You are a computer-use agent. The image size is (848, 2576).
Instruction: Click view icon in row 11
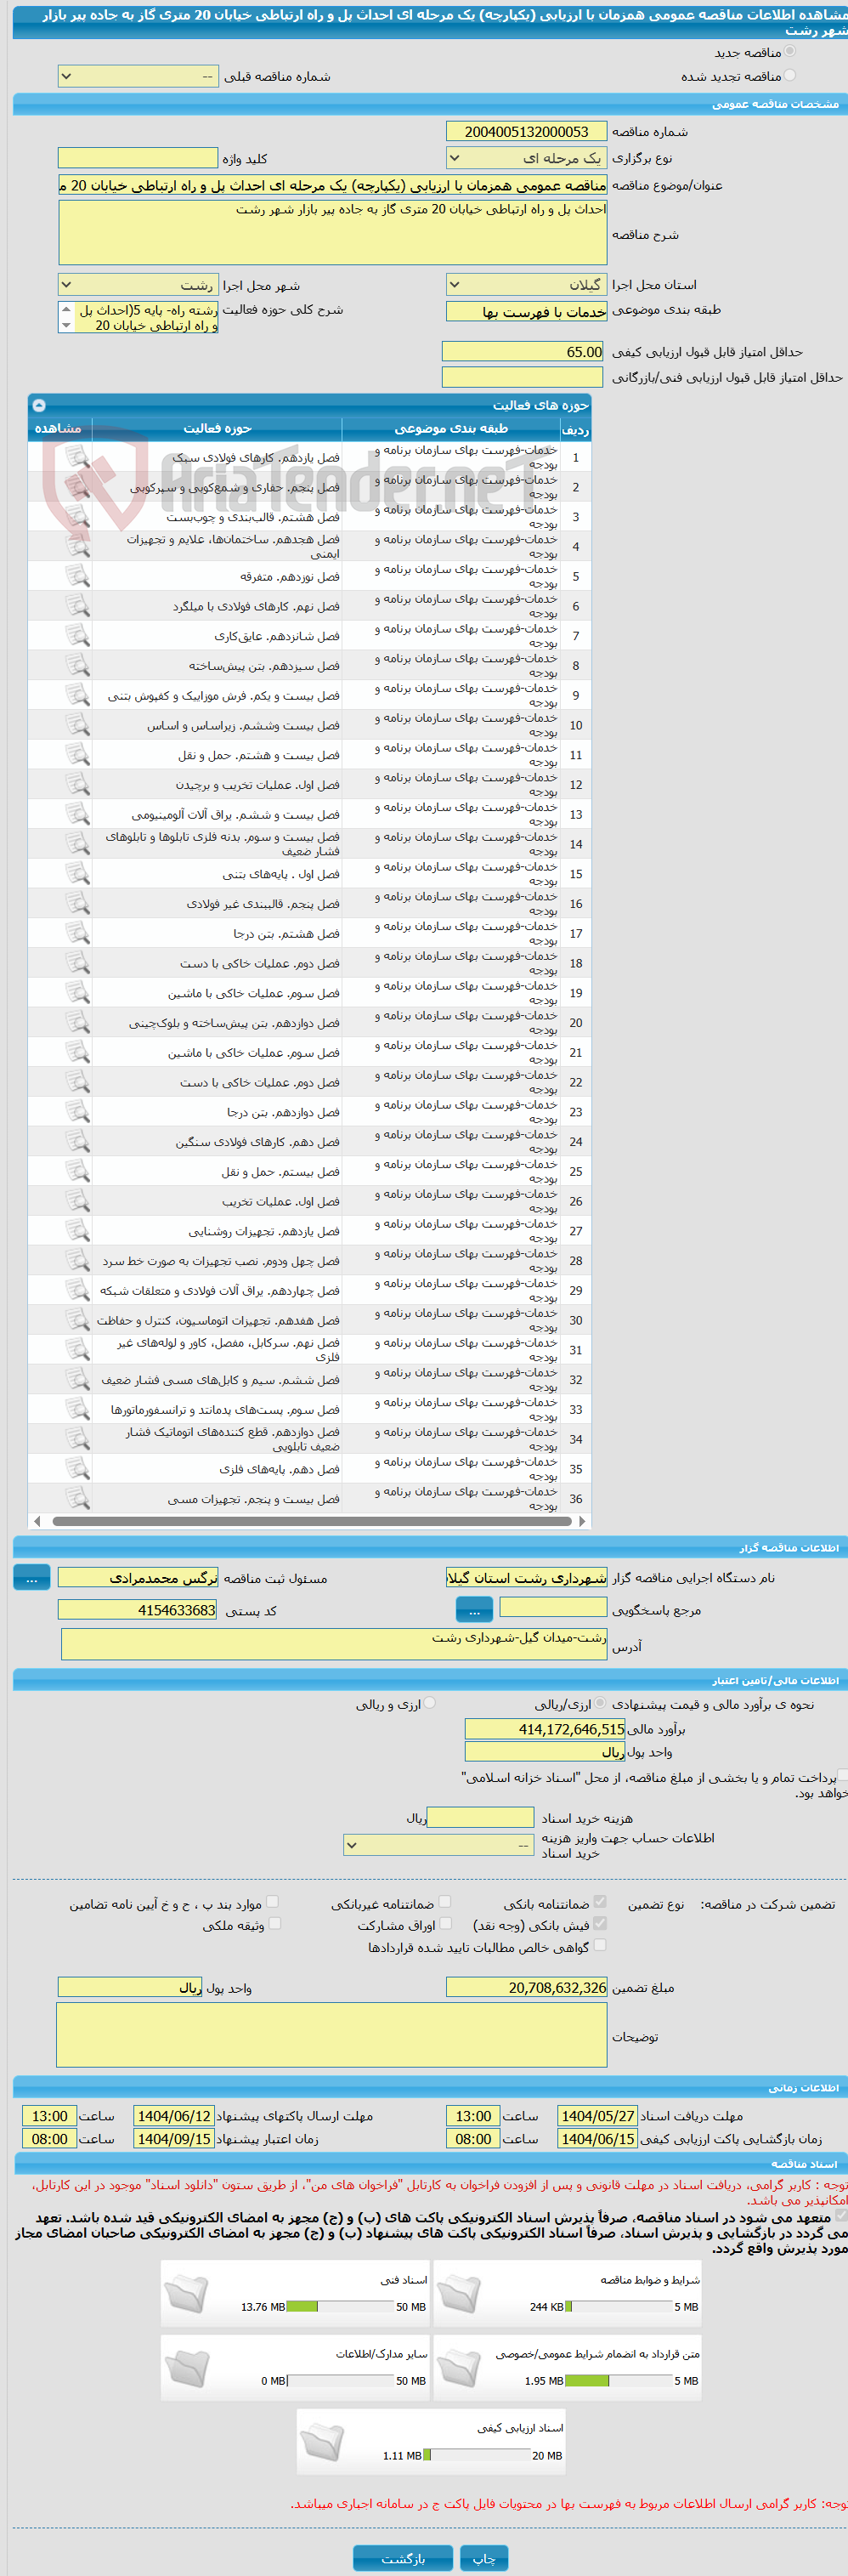pos(77,755)
